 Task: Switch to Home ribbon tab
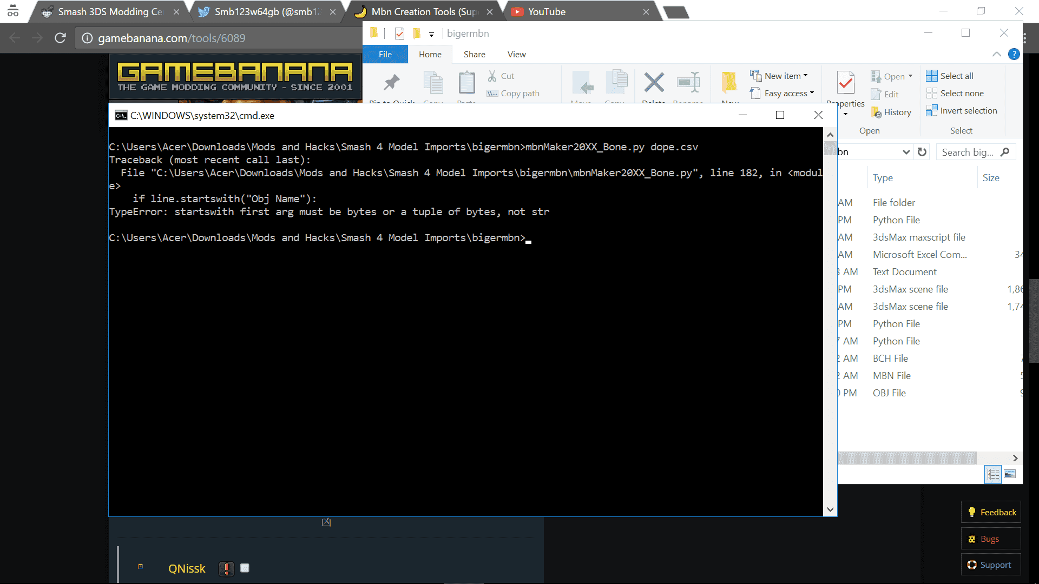[x=430, y=54]
